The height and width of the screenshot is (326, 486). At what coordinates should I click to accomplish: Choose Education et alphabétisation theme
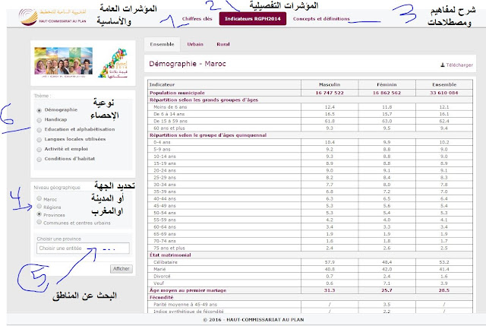(x=39, y=130)
